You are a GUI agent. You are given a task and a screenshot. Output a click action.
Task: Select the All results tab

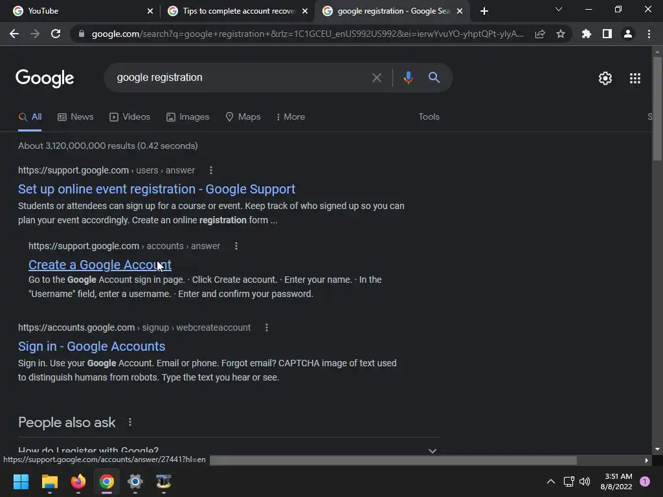[x=30, y=117]
